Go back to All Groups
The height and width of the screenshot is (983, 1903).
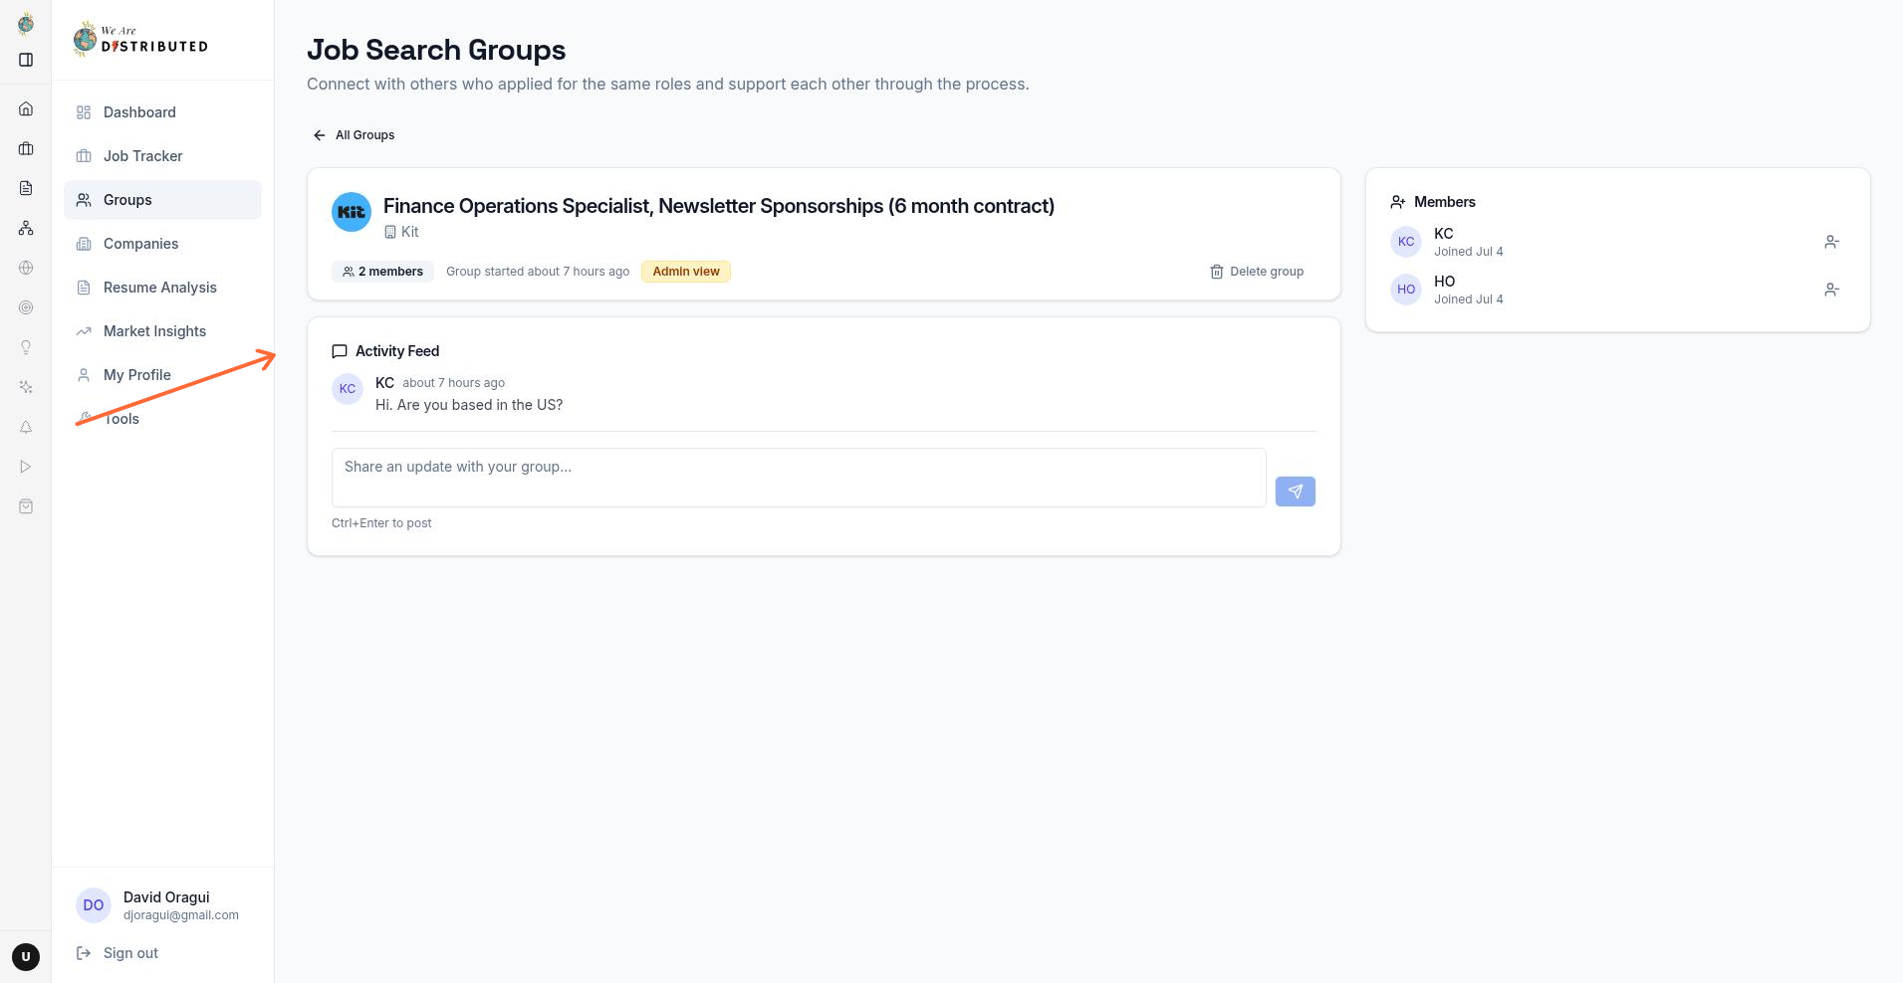[x=354, y=135]
